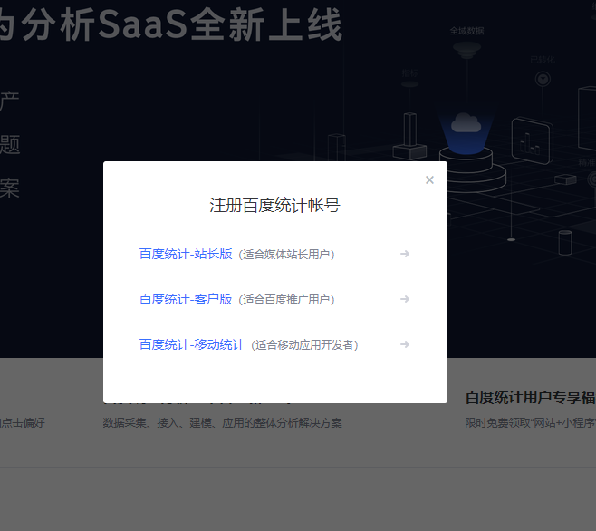Image resolution: width=596 pixels, height=531 pixels.
Task: Close the registration dialog with the X
Action: [x=429, y=179]
